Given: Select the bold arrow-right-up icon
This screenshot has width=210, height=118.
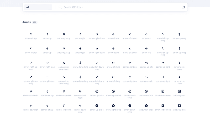Looking at the screenshot, I should click(64, 49).
